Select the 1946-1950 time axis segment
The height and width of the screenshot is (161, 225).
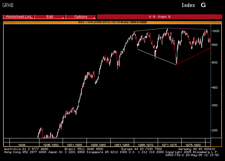point(51,144)
